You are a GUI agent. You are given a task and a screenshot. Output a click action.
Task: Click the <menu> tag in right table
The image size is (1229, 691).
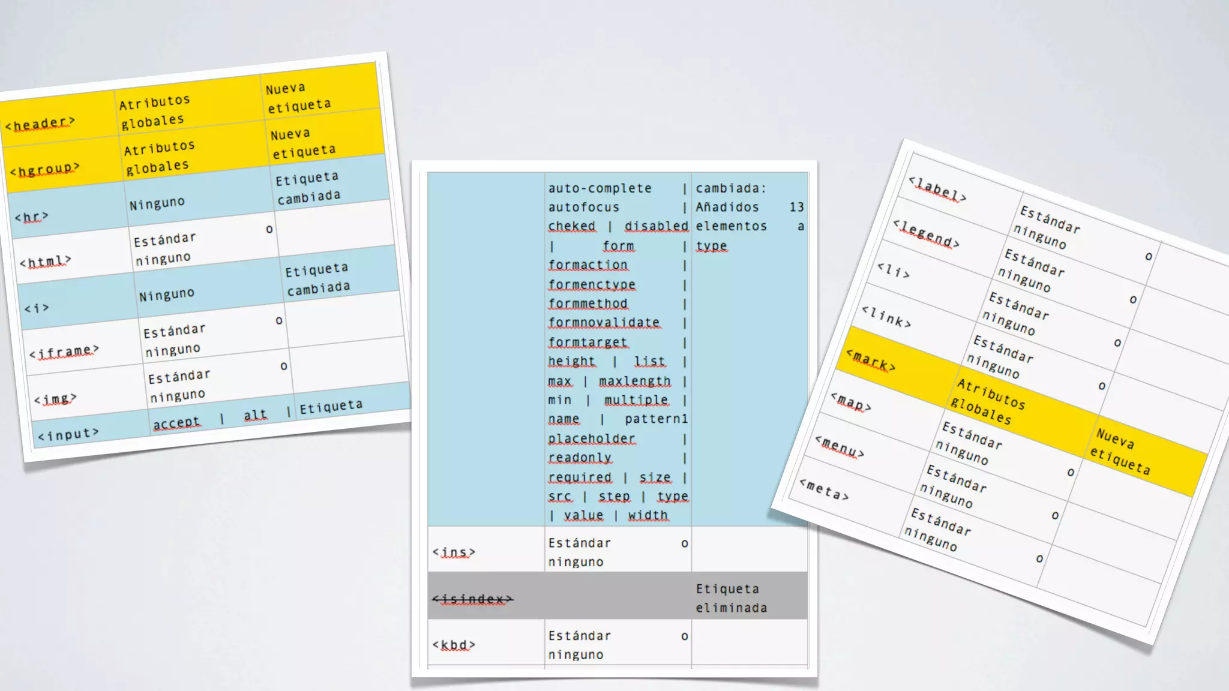[840, 447]
